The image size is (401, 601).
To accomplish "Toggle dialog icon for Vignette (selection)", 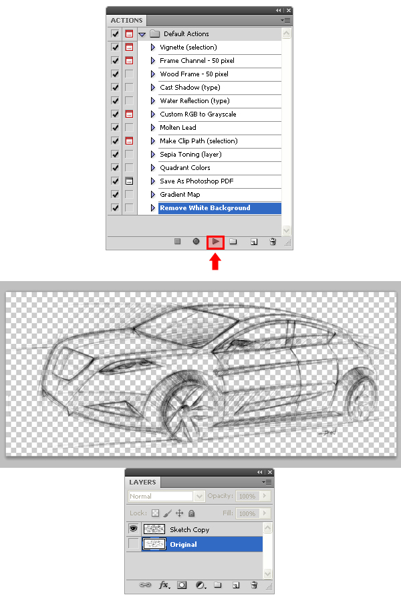I will [x=130, y=47].
